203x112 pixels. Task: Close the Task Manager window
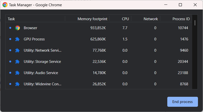pyautogui.click(x=195, y=5)
